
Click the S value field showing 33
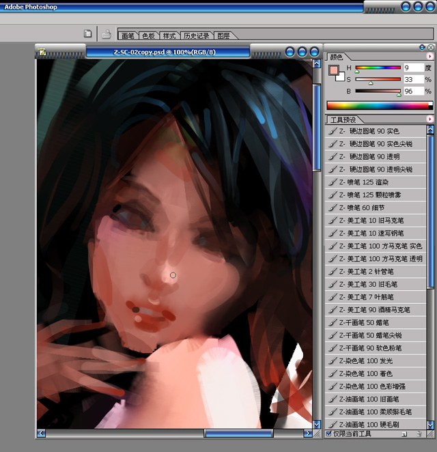click(413, 79)
